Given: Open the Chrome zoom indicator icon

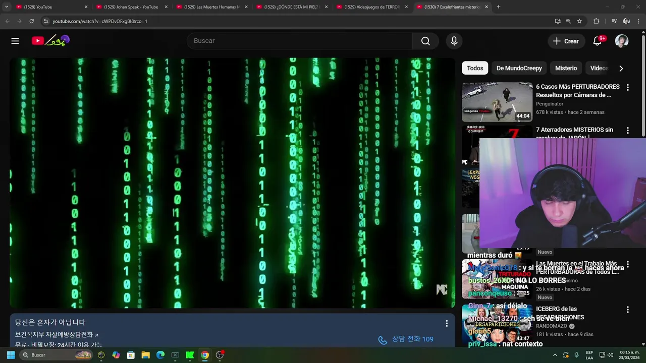Looking at the screenshot, I should (x=568, y=21).
